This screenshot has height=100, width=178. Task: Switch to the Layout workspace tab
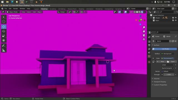click(36, 9)
